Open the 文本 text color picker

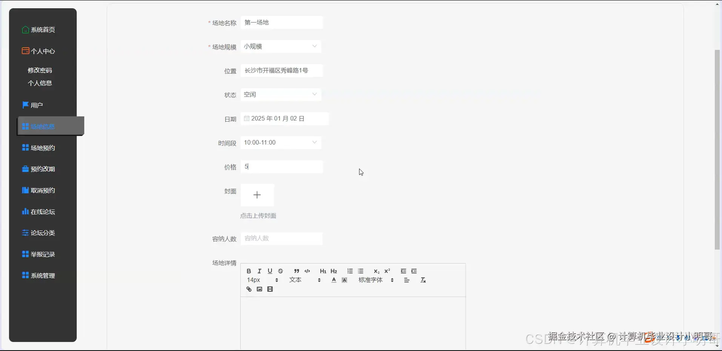(295, 280)
